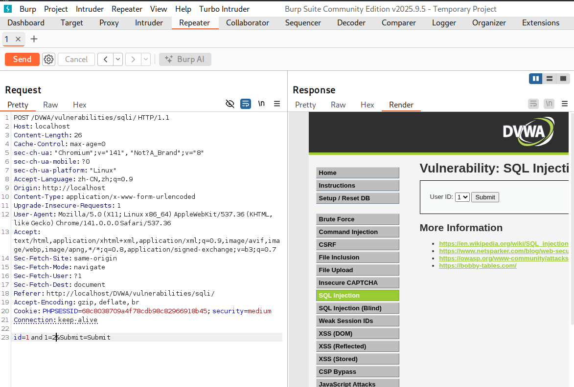Open the User ID dropdown in rendered page
The width and height of the screenshot is (574, 387).
point(462,197)
